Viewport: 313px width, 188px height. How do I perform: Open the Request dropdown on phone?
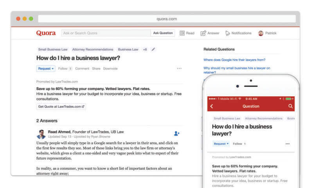point(221,144)
